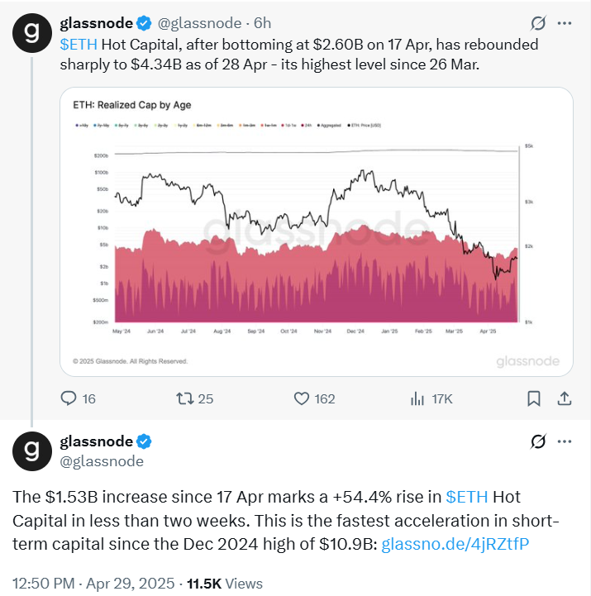Open the $ETH cashtag in the second tweet
Screen dimensions: 591x596
467,498
